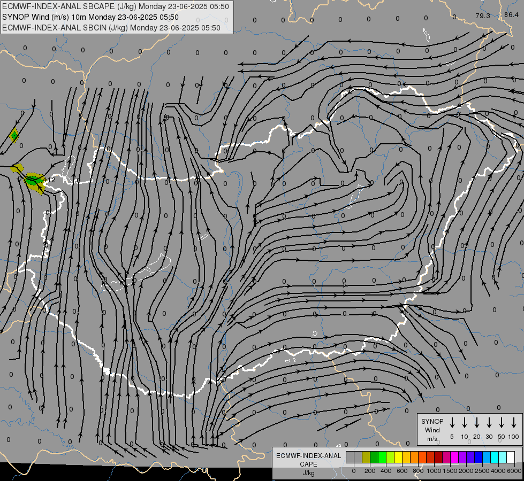Screen dimensions: 524x481
Task: Pick the lime yellow-green CAPE legend swatch
Action: click(x=390, y=457)
